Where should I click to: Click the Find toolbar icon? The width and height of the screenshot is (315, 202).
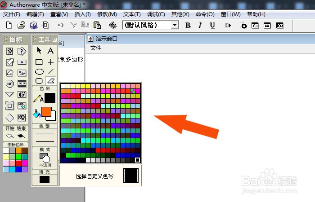113,25
